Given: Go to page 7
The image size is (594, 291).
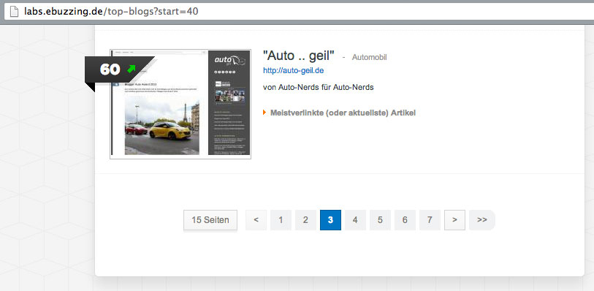Looking at the screenshot, I should 430,220.
